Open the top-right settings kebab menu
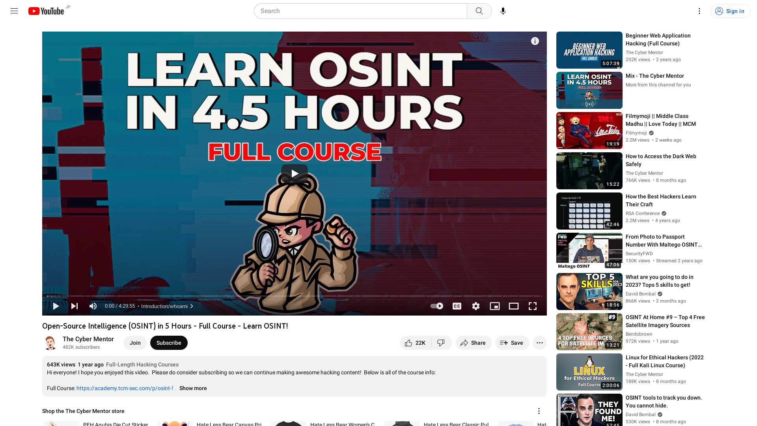 click(x=699, y=11)
